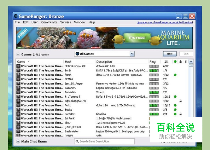
Task: Select the game hosted by µTorrent
Action: tap(102, 97)
